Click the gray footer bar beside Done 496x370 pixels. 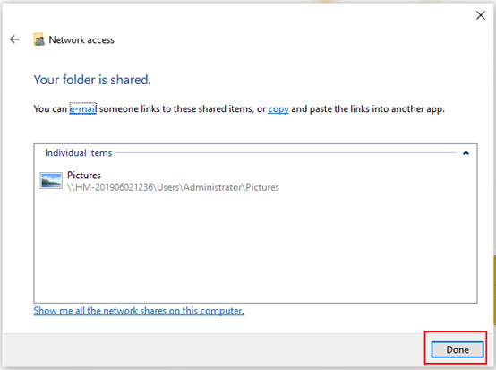click(213, 349)
